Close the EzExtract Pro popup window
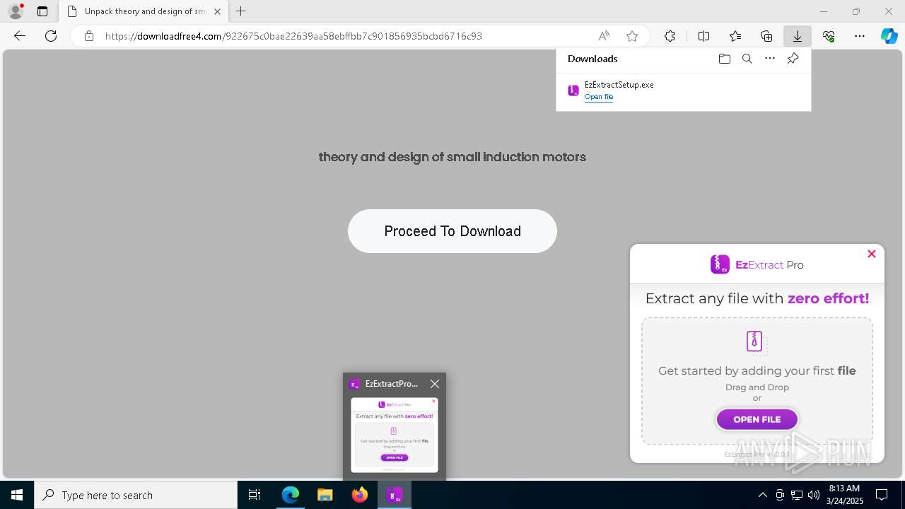905x509 pixels. coord(872,254)
